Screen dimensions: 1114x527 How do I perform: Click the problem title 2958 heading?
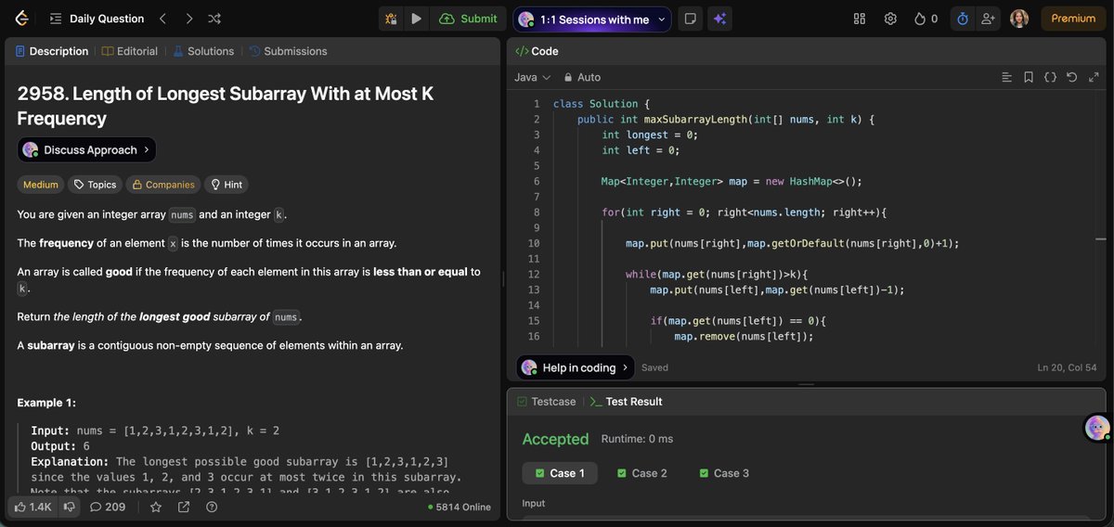226,106
